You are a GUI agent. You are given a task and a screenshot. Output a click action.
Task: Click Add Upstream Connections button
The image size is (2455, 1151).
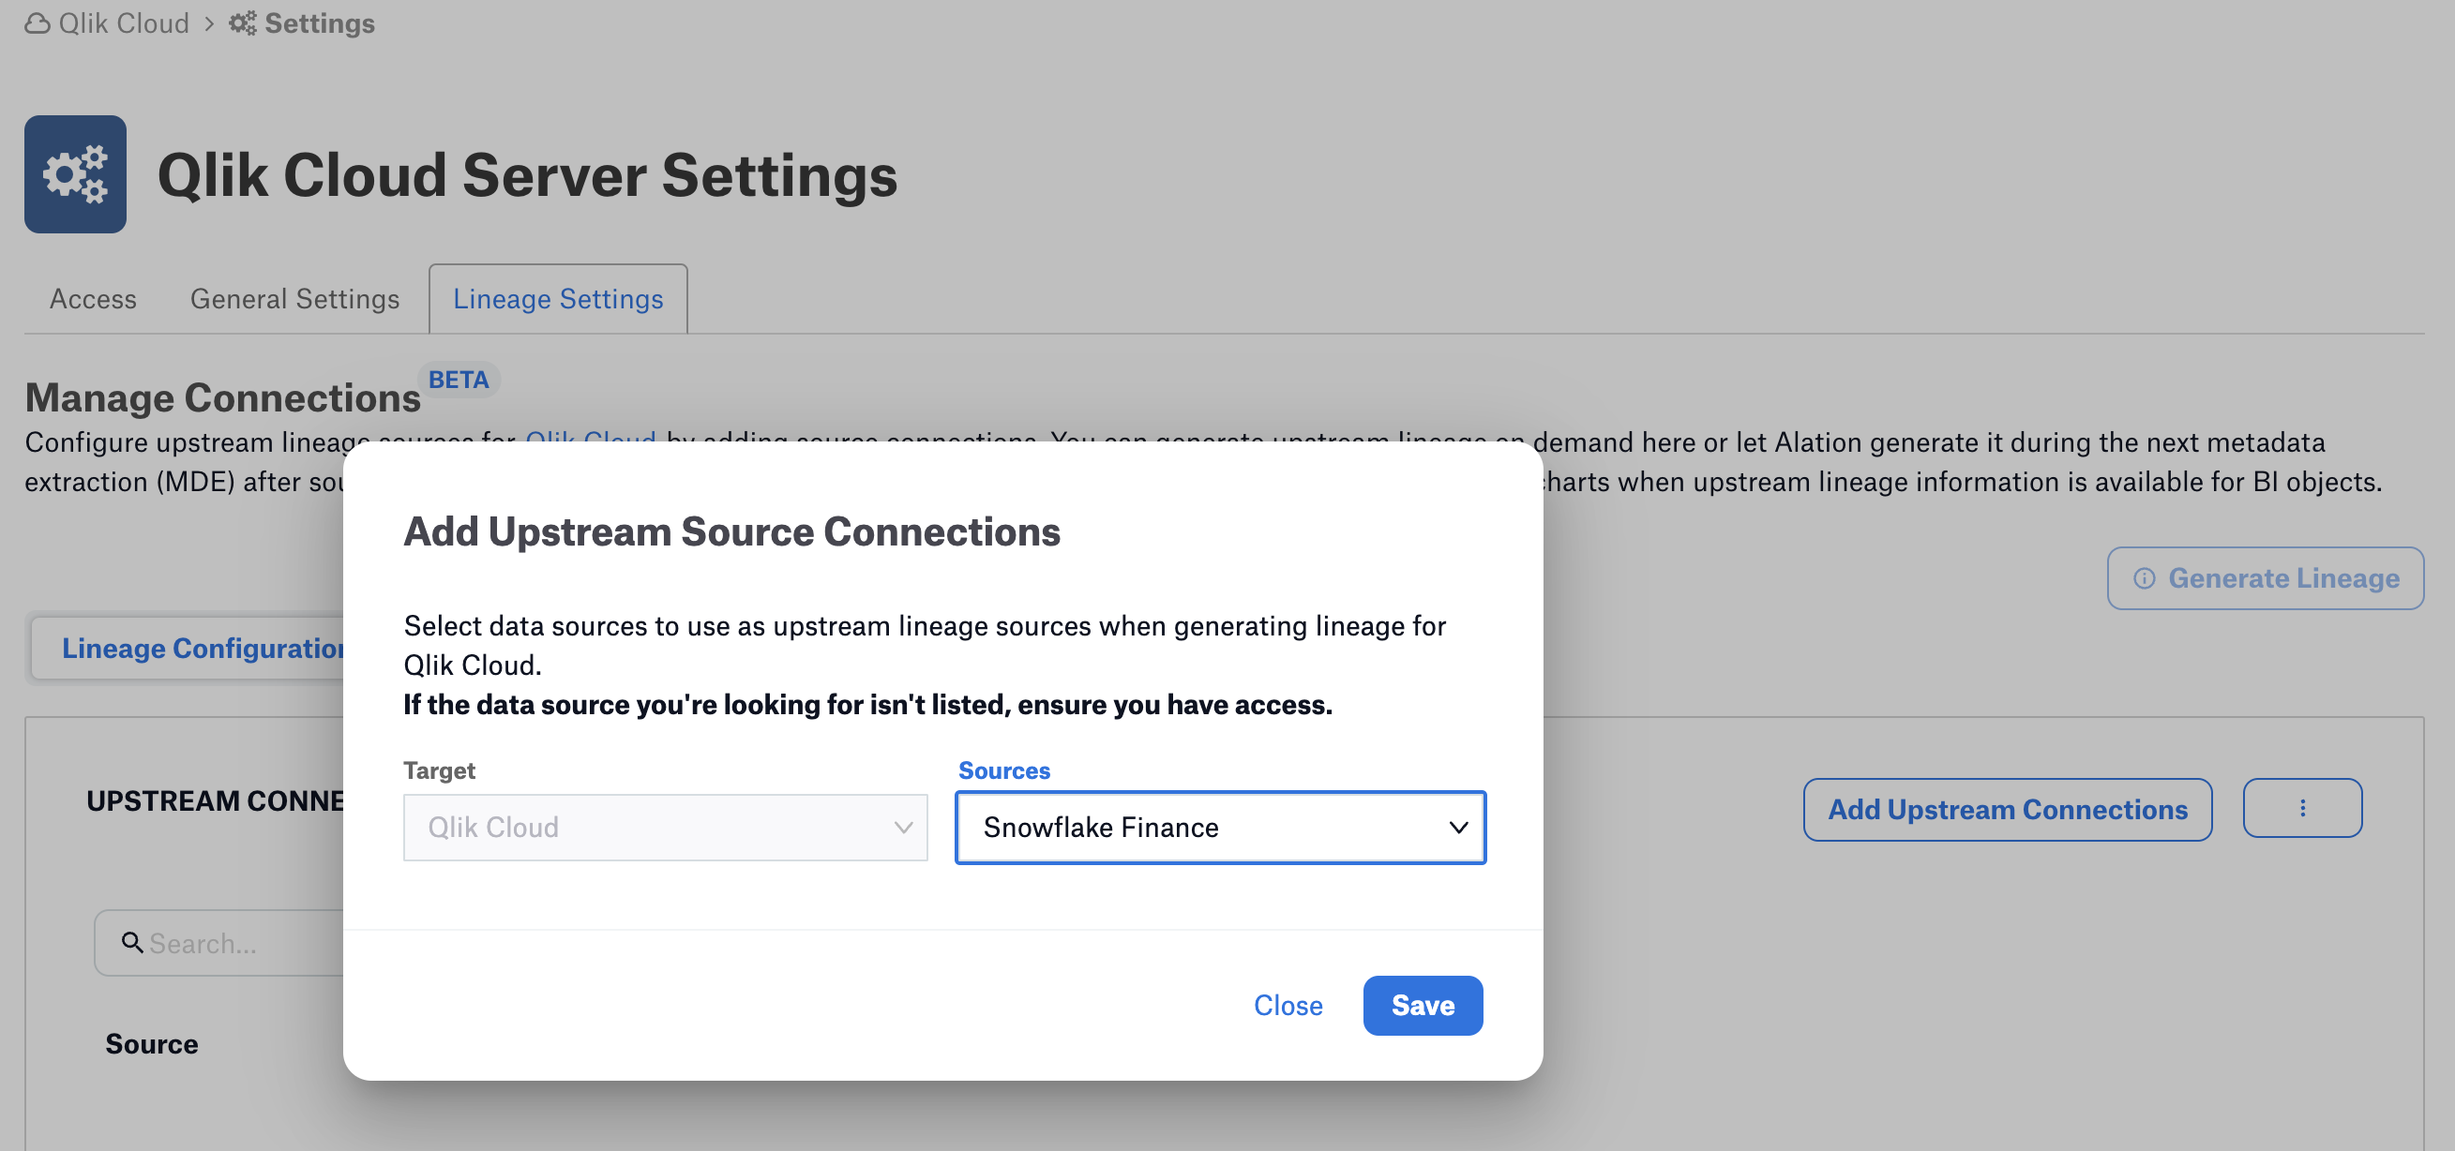(2007, 809)
